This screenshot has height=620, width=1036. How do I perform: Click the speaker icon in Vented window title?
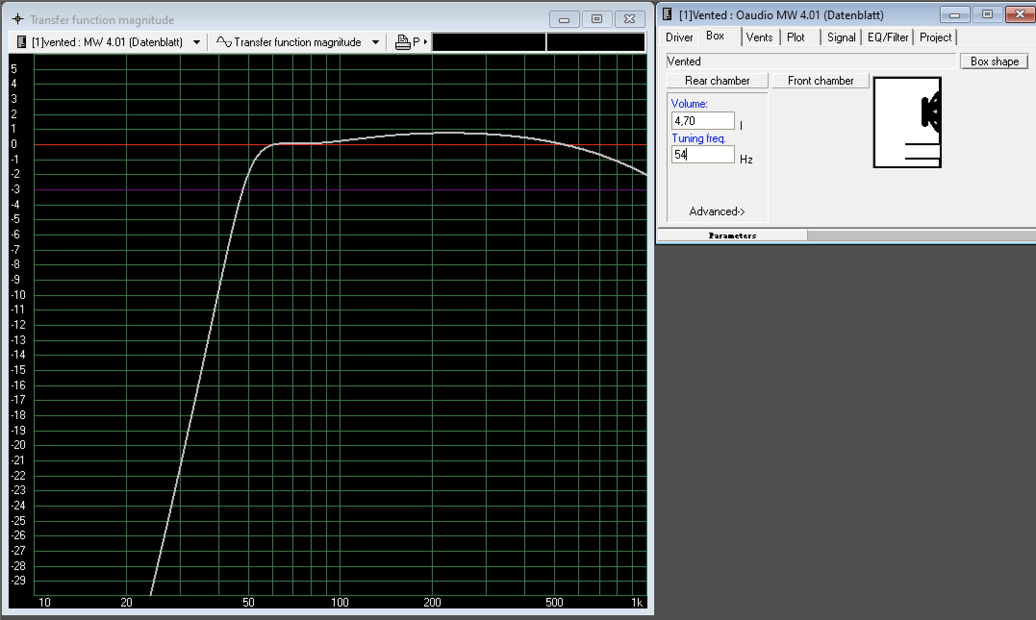(667, 15)
